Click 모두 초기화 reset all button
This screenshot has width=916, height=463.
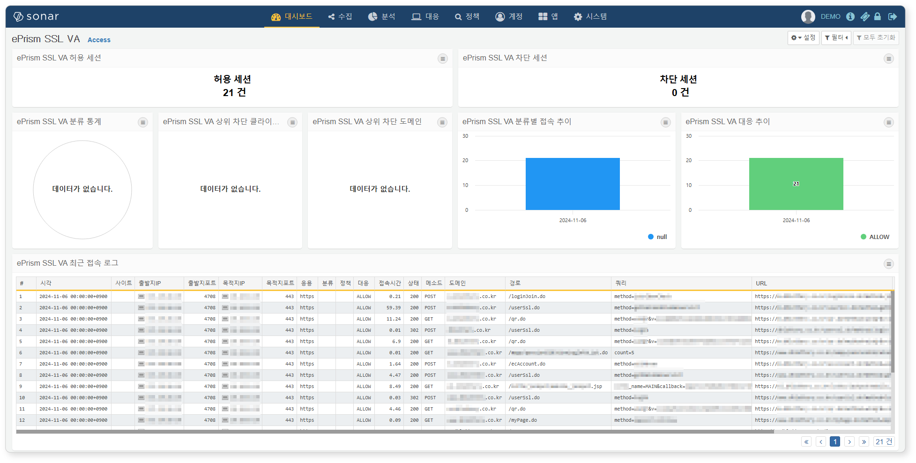click(876, 37)
